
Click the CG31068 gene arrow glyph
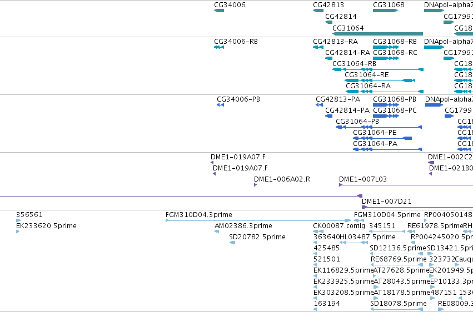click(x=386, y=11)
